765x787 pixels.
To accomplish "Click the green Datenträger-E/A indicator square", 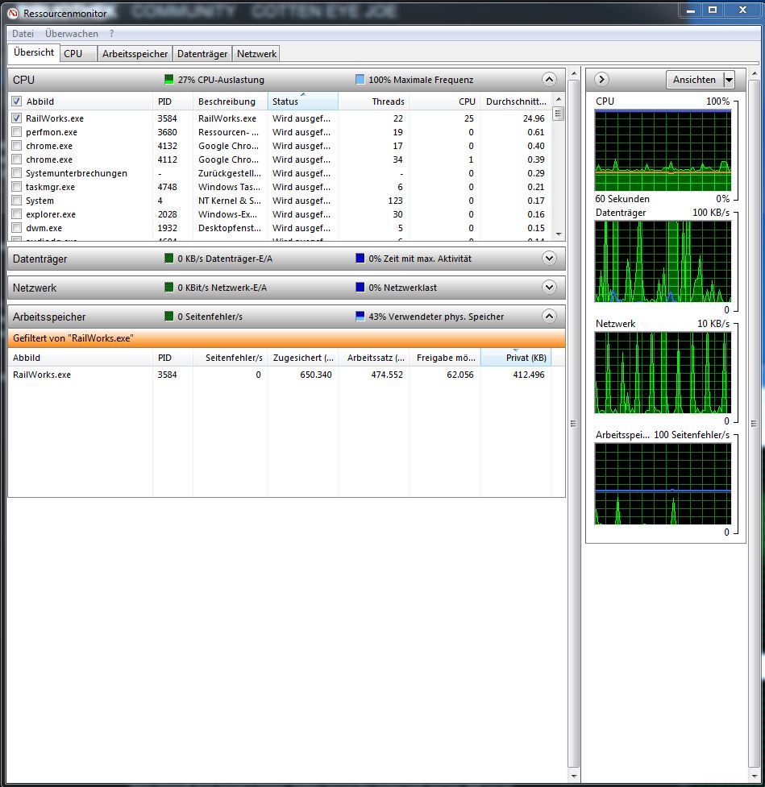I will click(x=168, y=259).
